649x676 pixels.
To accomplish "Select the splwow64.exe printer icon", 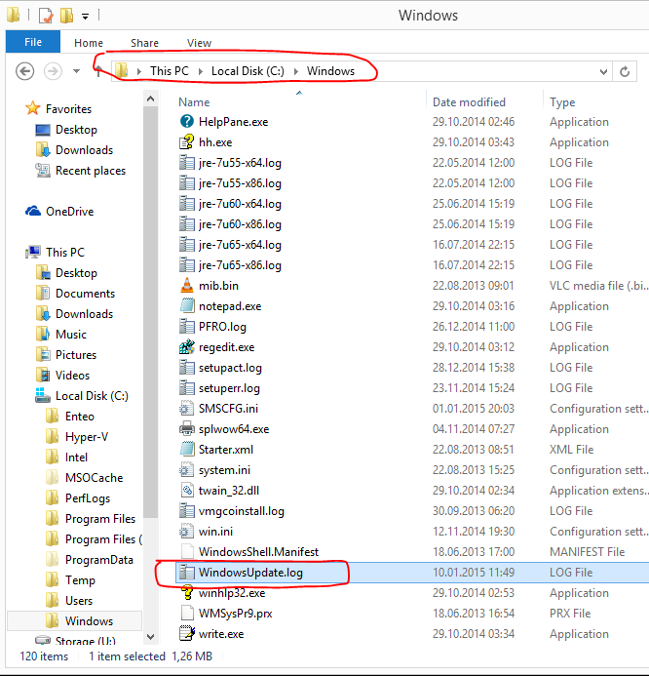I will coord(187,429).
